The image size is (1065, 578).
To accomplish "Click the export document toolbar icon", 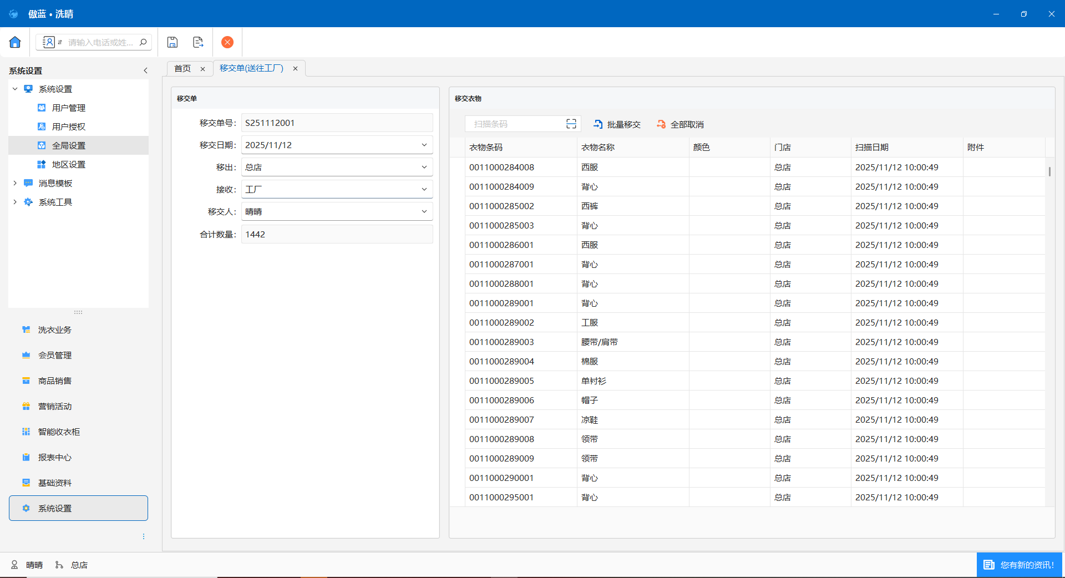I will point(198,42).
